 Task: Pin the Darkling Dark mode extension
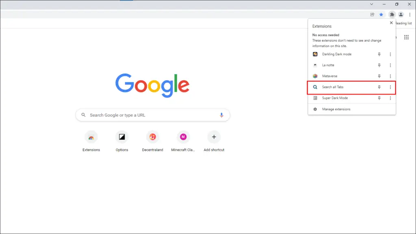(x=379, y=54)
